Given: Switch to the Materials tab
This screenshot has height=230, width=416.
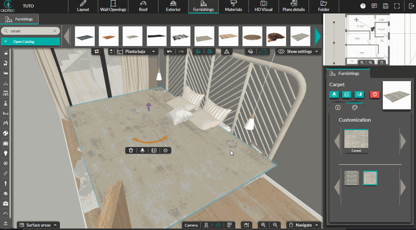Looking at the screenshot, I should coord(233,7).
